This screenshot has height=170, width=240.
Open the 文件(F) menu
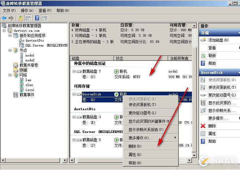tap(9, 10)
